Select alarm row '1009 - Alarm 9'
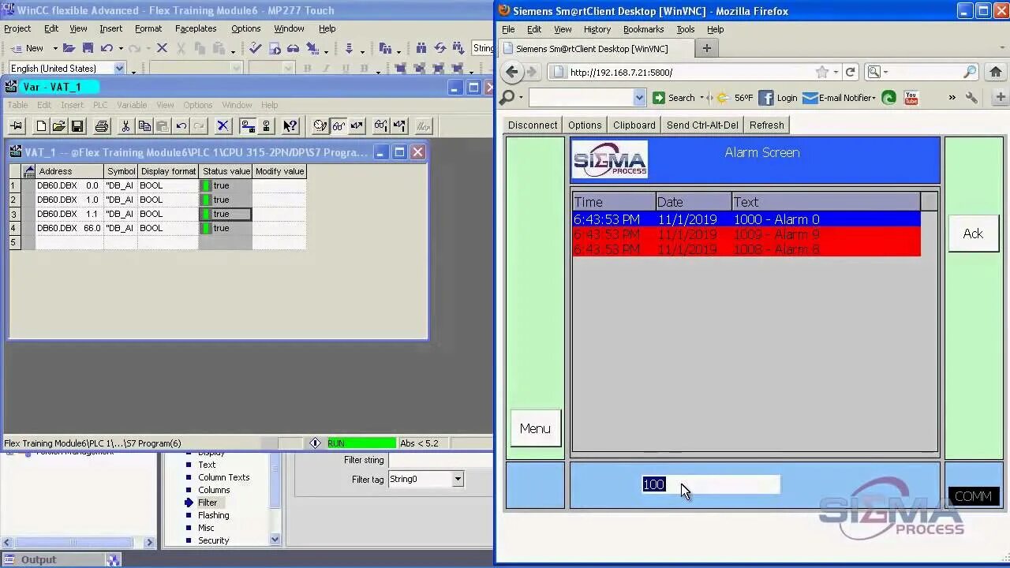1010x568 pixels. click(x=746, y=234)
